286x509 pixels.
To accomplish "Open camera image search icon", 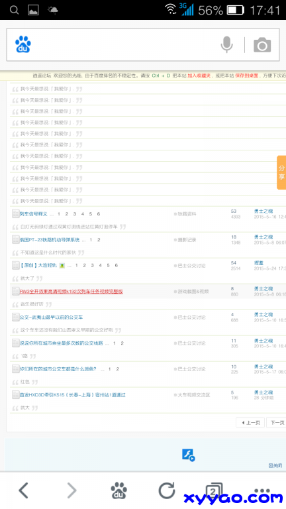I will (x=262, y=45).
